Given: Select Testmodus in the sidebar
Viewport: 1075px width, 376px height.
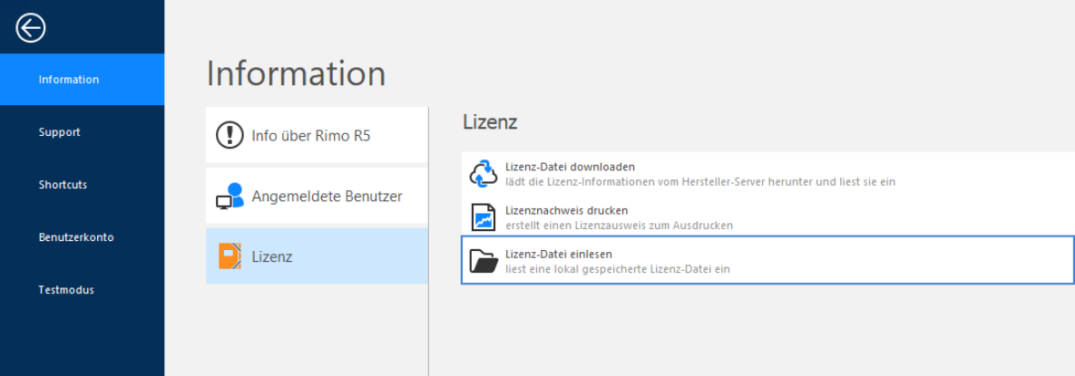Looking at the screenshot, I should pos(83,290).
